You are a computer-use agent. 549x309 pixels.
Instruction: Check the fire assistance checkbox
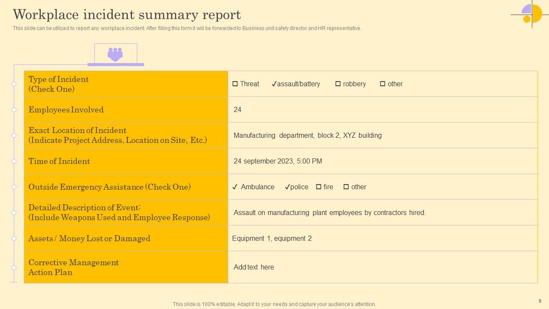319,187
